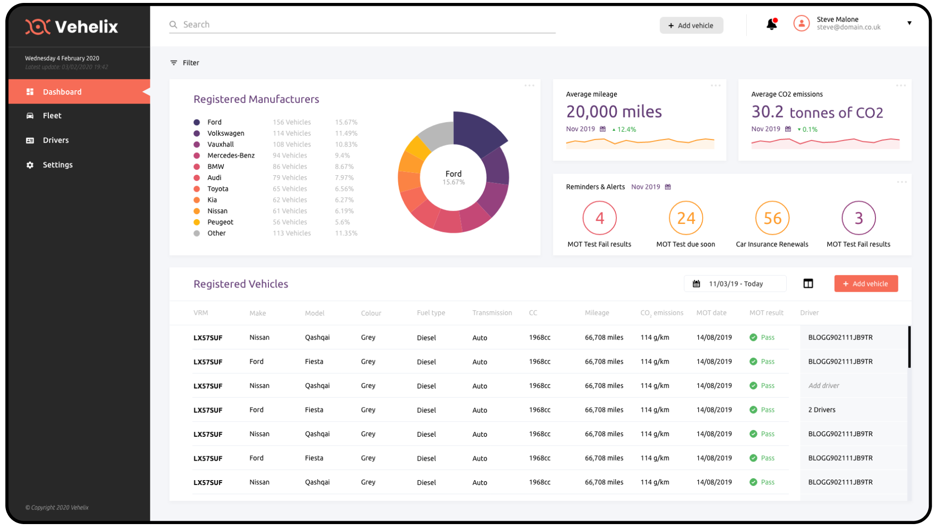Viewport: 937px width, 527px height.
Task: Click the 56 Car Insurance Renewals circle
Action: pyautogui.click(x=772, y=218)
